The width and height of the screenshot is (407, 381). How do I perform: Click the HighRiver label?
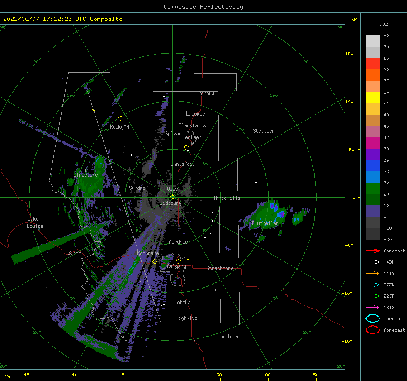[188, 318]
